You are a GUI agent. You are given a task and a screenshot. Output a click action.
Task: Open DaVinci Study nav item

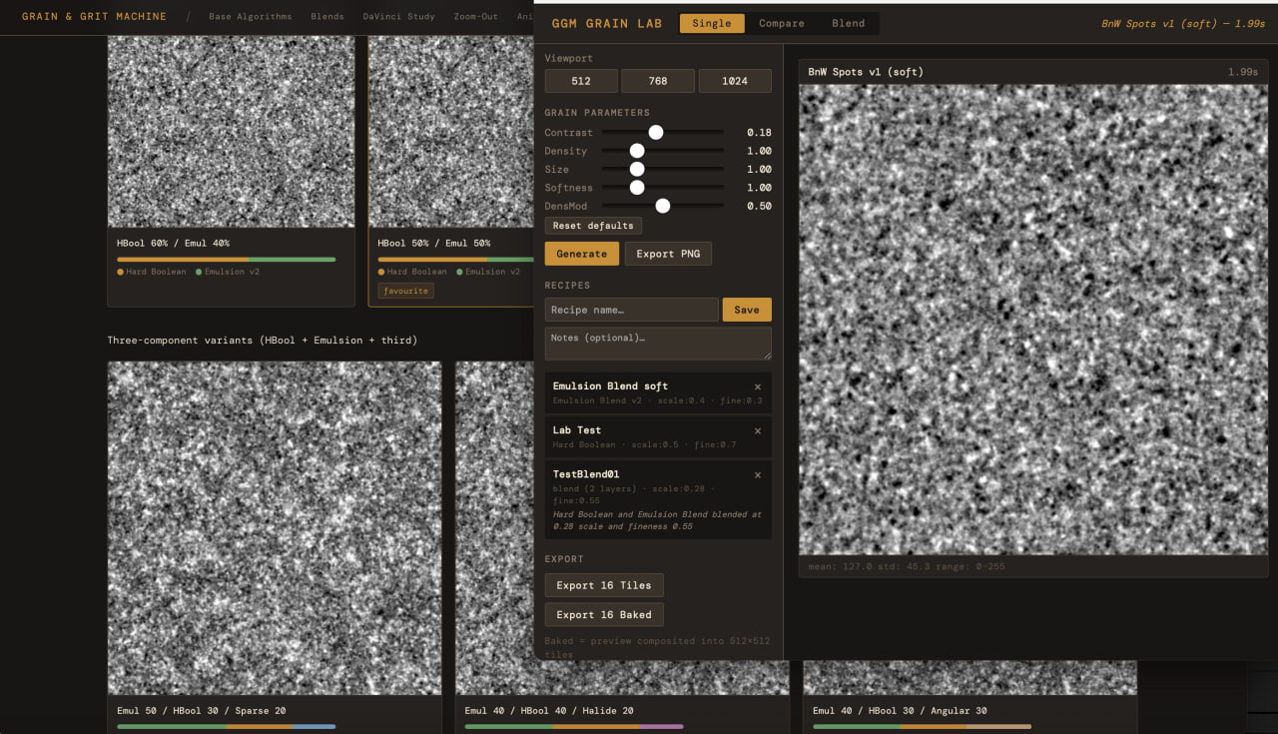point(398,17)
